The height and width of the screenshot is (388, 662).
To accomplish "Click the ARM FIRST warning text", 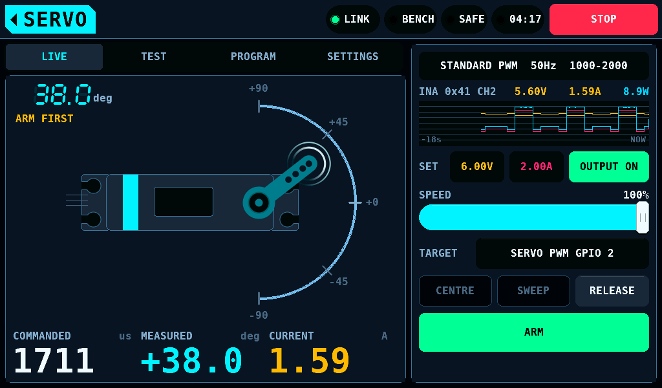I will [x=45, y=118].
